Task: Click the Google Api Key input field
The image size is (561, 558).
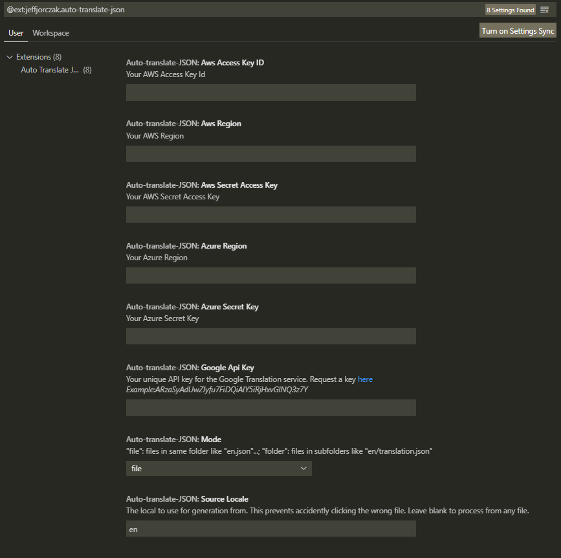Action: tap(271, 408)
